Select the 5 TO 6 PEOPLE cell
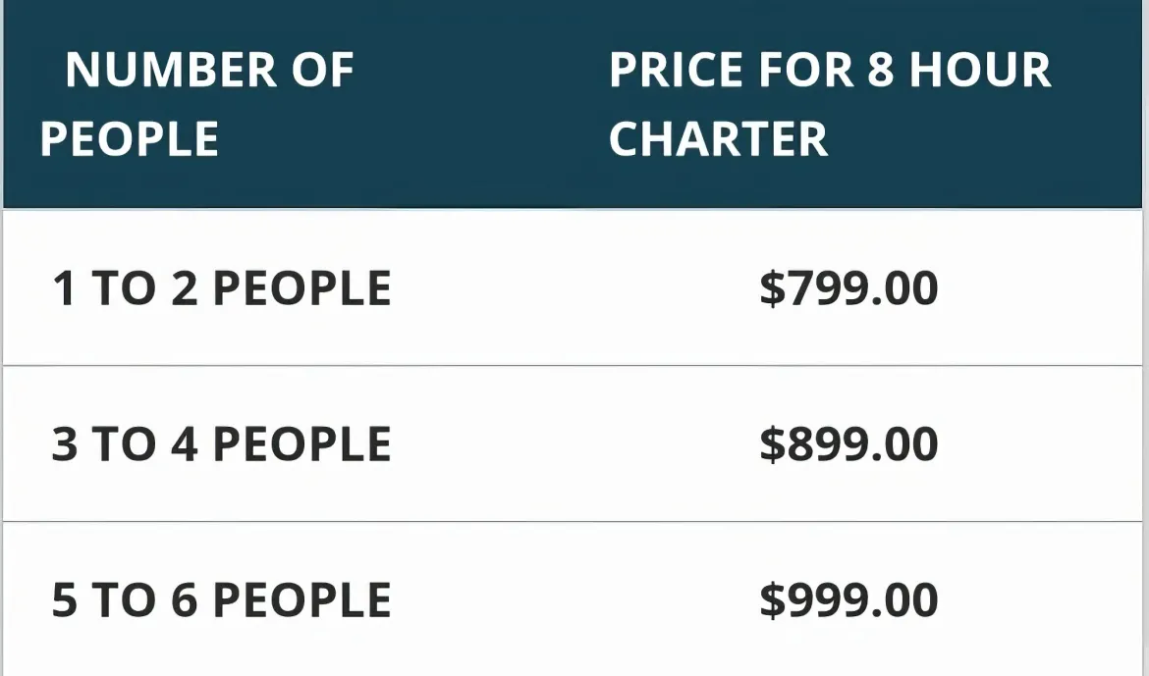Image resolution: width=1149 pixels, height=676 pixels. pyautogui.click(x=221, y=599)
